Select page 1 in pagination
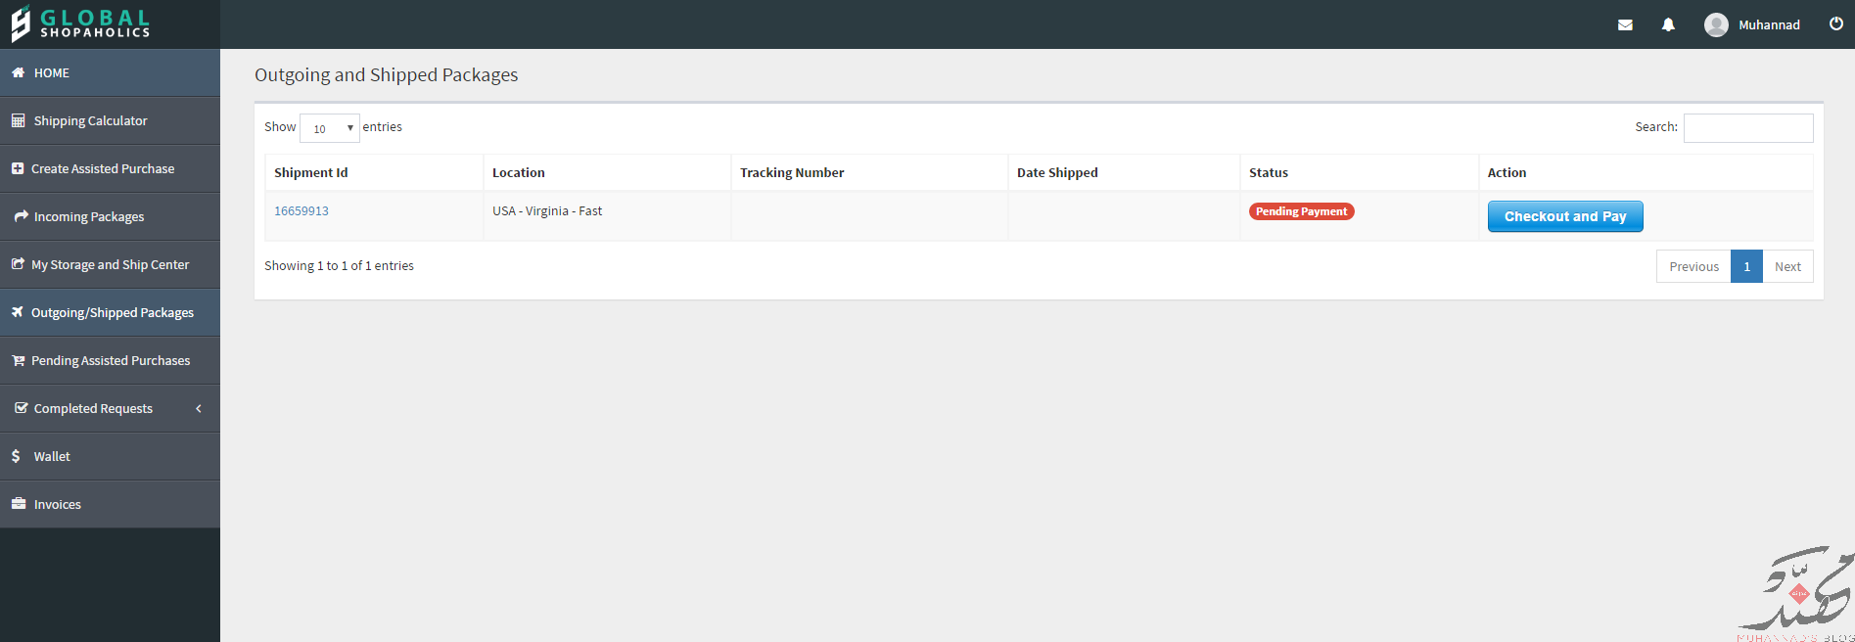This screenshot has width=1855, height=642. [x=1746, y=266]
